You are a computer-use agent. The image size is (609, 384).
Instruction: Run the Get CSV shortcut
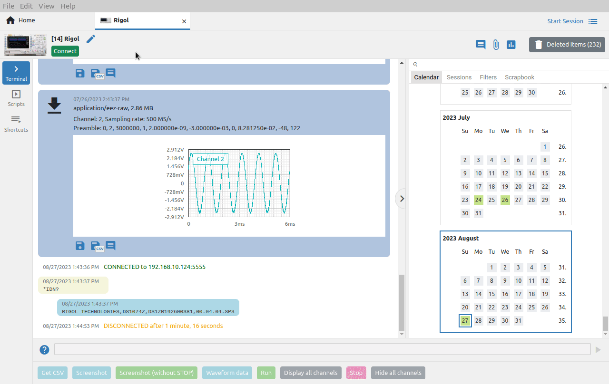[52, 373]
